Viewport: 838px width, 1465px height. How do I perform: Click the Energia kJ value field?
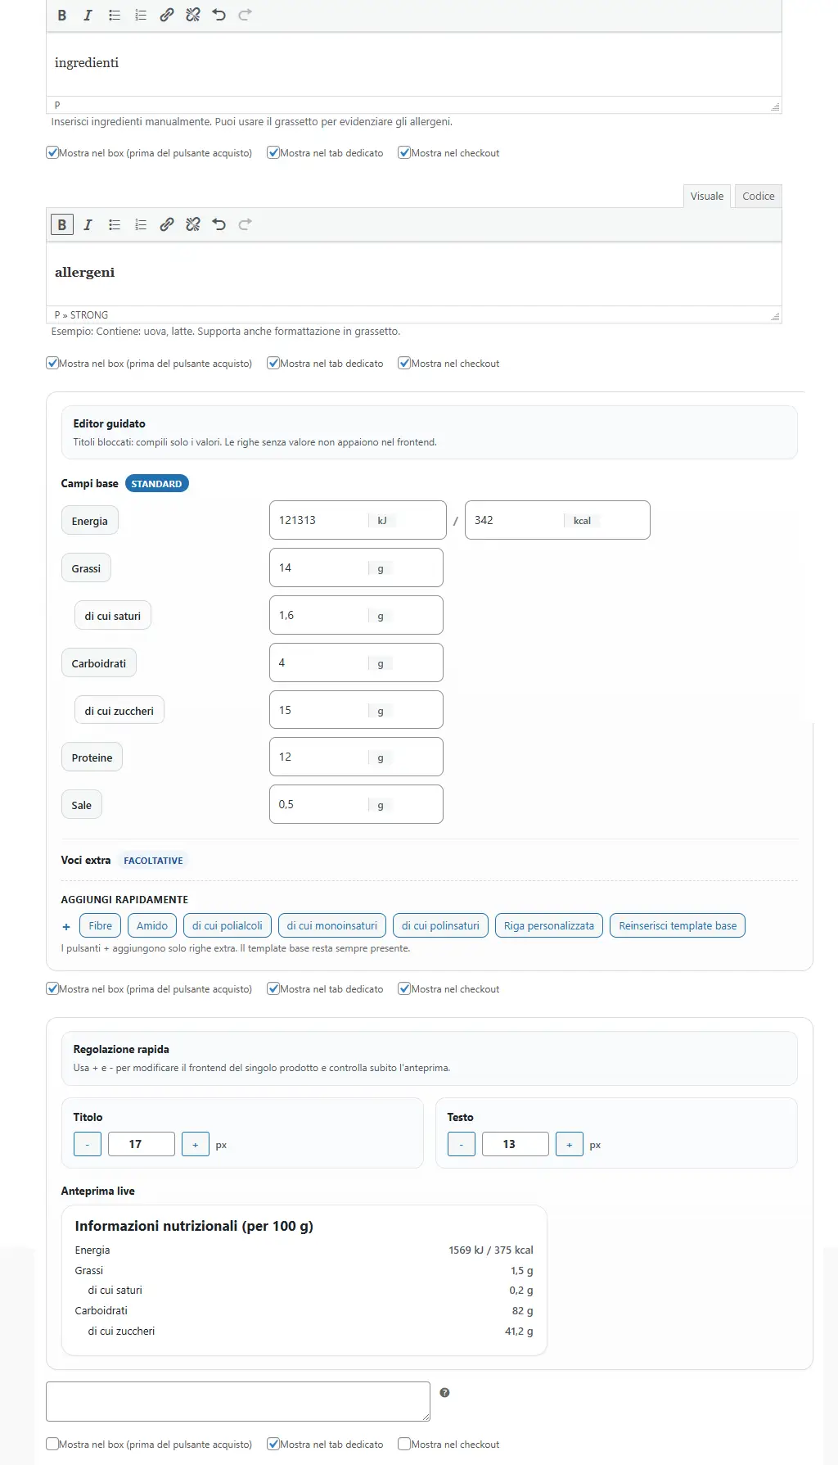[x=321, y=520]
